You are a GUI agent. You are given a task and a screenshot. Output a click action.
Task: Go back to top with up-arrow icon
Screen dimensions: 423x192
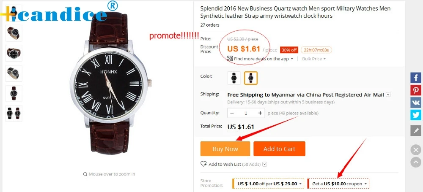click(416, 162)
